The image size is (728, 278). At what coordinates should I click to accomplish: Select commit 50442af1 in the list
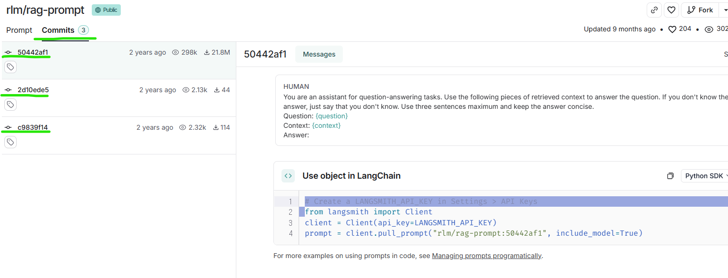coord(33,52)
